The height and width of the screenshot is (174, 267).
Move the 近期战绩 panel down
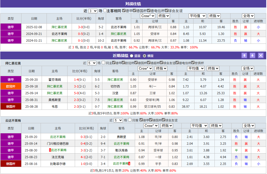click(252, 55)
